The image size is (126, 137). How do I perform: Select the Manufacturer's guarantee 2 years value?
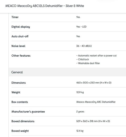(80, 112)
